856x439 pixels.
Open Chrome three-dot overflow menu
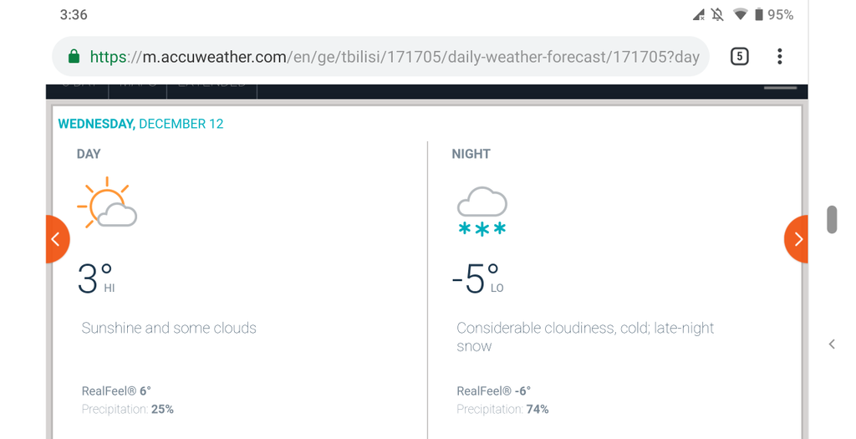[x=780, y=56]
